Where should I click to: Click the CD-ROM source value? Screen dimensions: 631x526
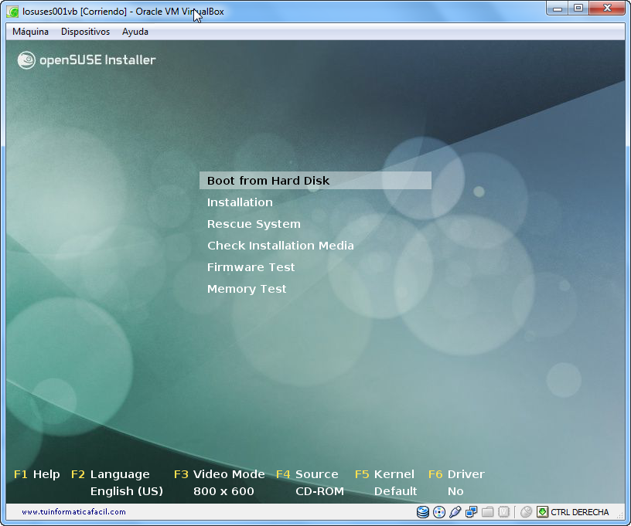click(320, 491)
